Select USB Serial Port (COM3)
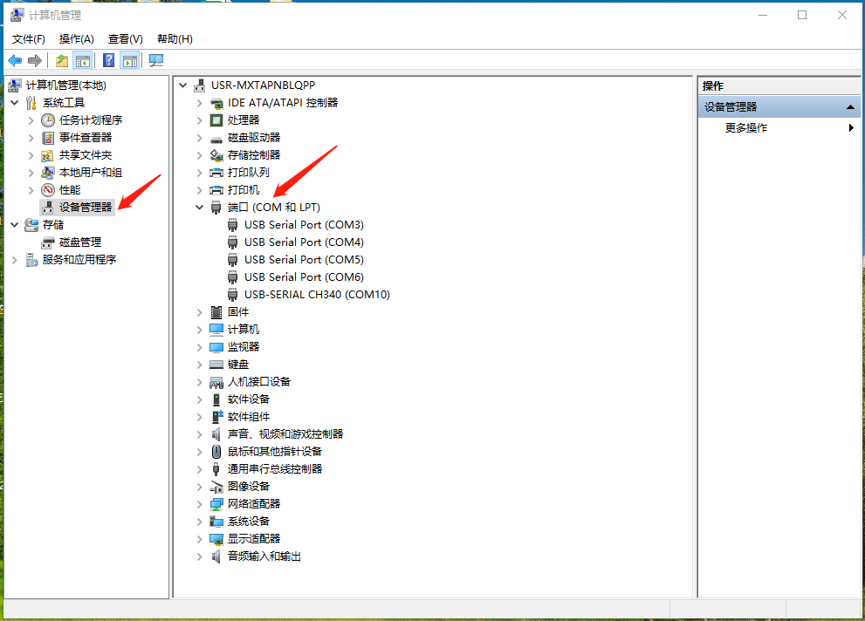 pos(304,225)
